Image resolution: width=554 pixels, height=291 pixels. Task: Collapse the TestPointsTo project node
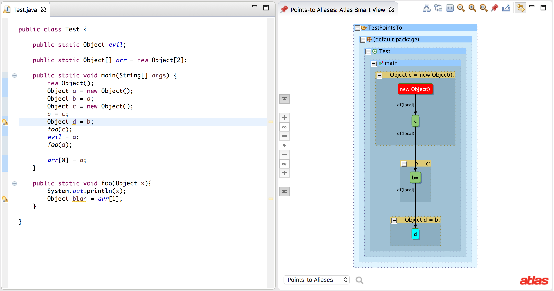(x=358, y=28)
